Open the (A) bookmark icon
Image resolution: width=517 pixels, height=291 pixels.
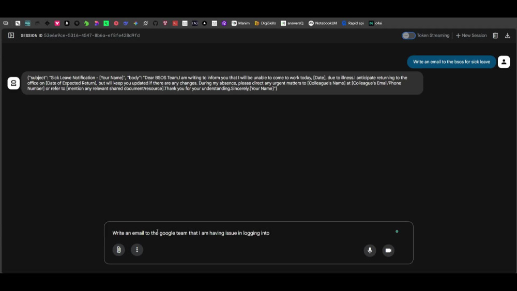(x=194, y=23)
